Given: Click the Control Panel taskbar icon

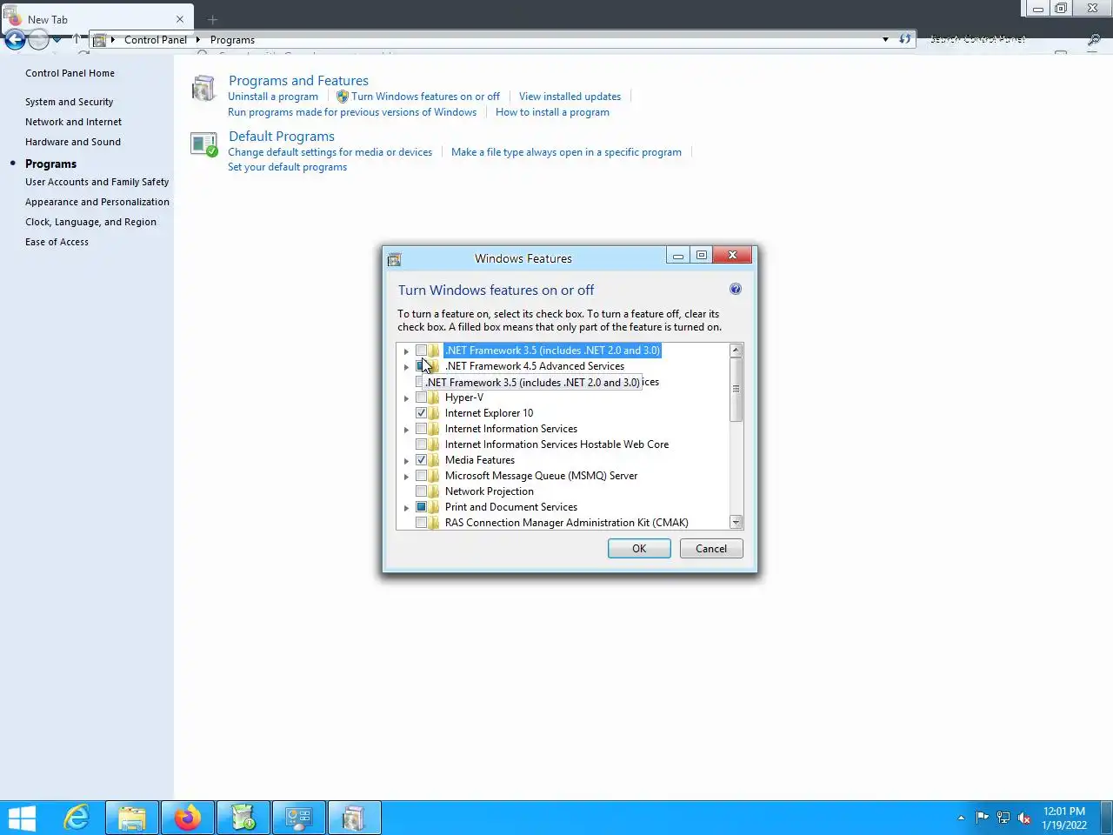Looking at the screenshot, I should [299, 818].
